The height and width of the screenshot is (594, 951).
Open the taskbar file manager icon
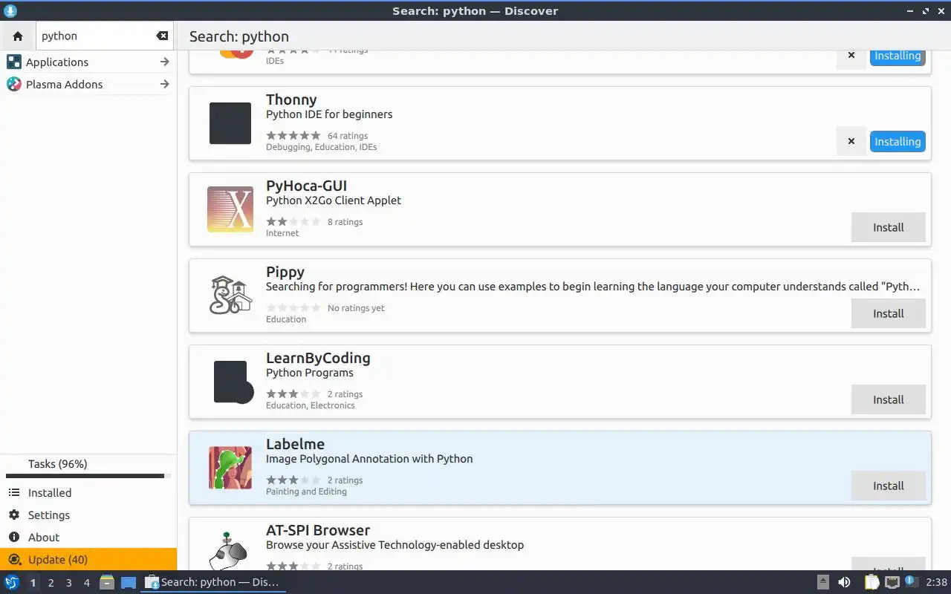pos(106,582)
